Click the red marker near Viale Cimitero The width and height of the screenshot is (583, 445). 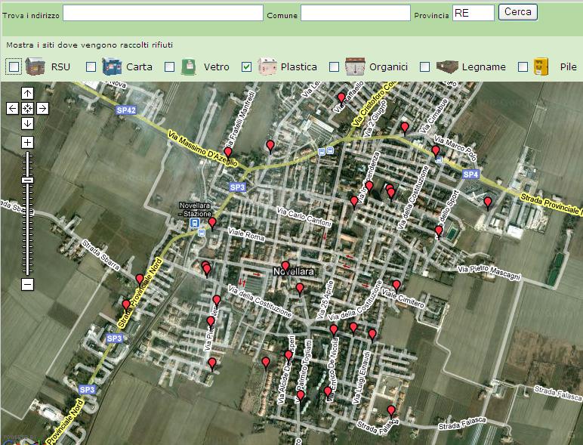[x=396, y=286]
